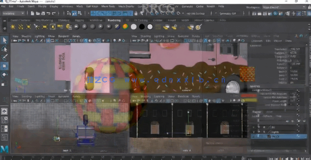
Task: Open the Create menu
Action: pyautogui.click(x=20, y=6)
